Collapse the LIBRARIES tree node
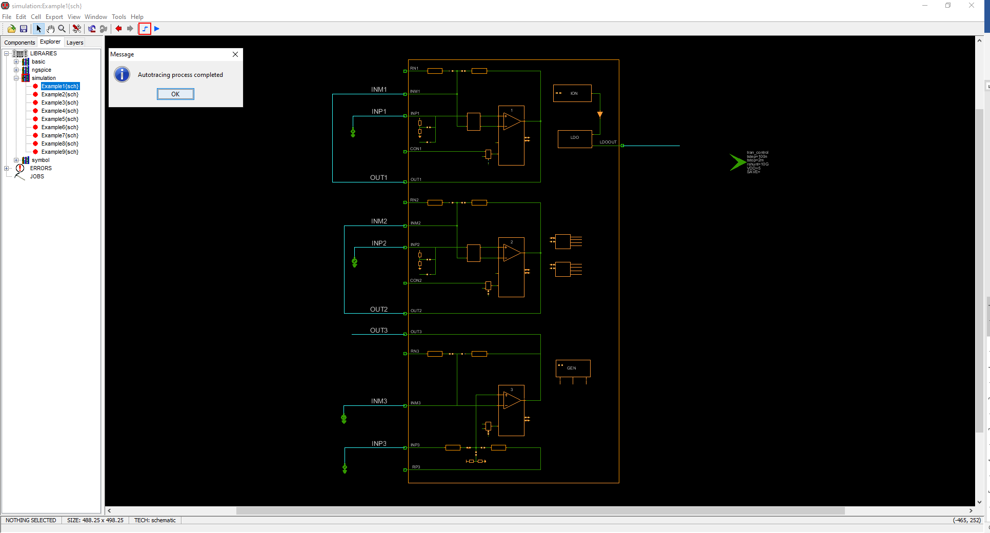 7,53
